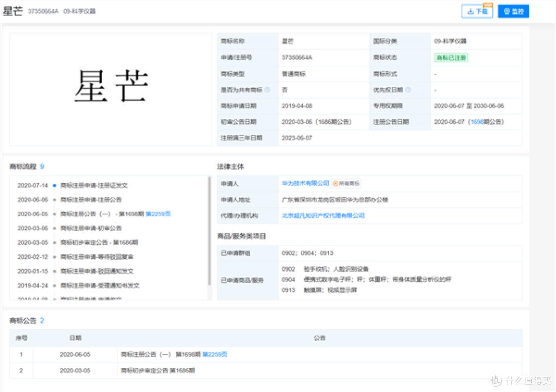Open the 华为技术有限公司 applicant link
Viewport: 556px width, 392px height.
pos(305,183)
